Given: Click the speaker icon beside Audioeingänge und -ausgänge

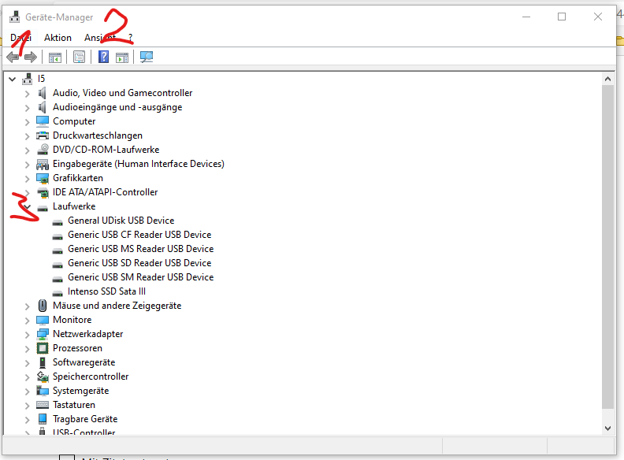Looking at the screenshot, I should pyautogui.click(x=43, y=107).
